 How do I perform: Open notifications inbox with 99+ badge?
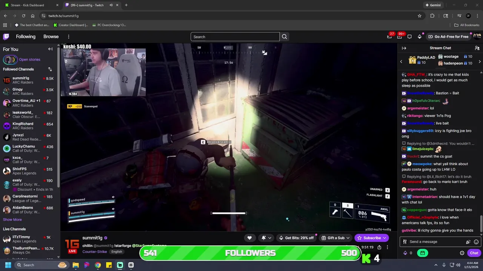pyautogui.click(x=400, y=37)
